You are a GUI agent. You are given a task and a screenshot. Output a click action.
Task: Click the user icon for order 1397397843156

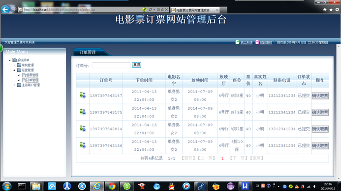(x=83, y=145)
